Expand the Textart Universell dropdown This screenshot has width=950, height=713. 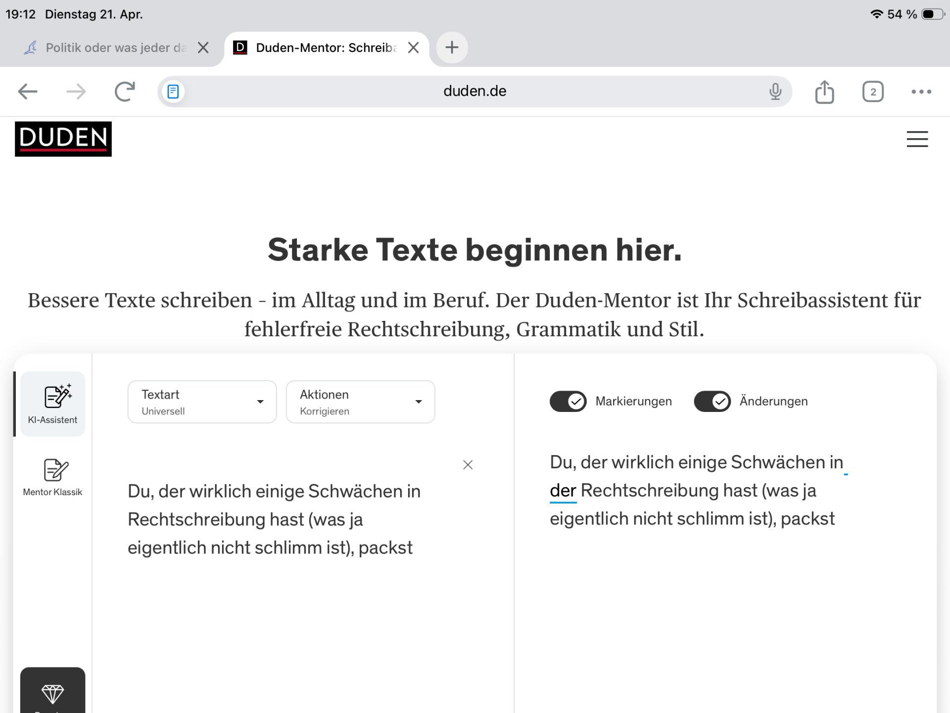click(x=202, y=402)
